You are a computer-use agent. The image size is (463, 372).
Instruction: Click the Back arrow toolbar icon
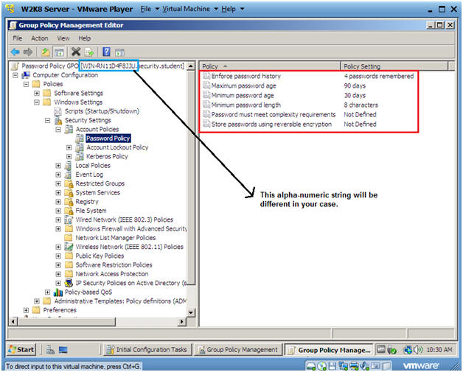click(15, 52)
